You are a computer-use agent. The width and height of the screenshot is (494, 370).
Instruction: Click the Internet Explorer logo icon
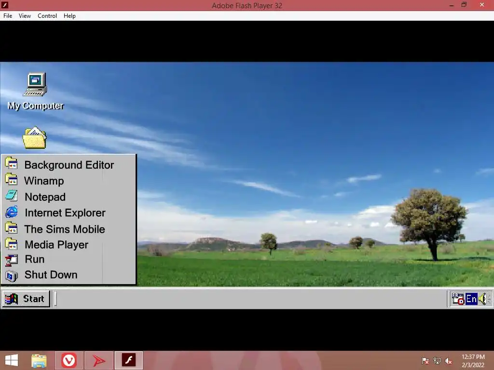point(12,212)
